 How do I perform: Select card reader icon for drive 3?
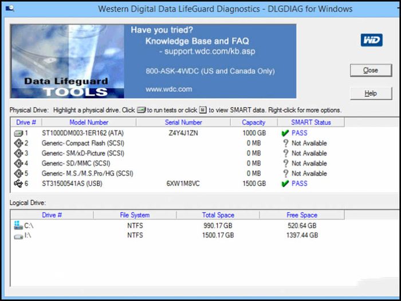[x=18, y=153]
